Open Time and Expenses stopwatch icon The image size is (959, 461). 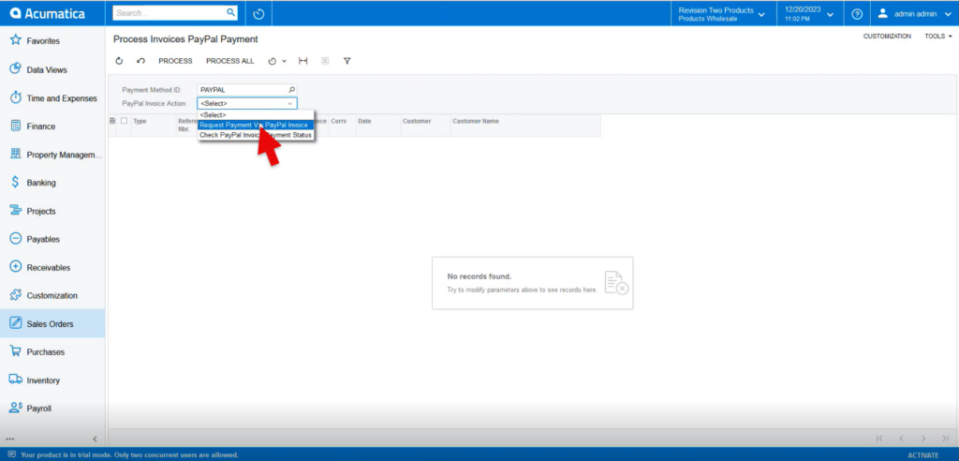16,98
